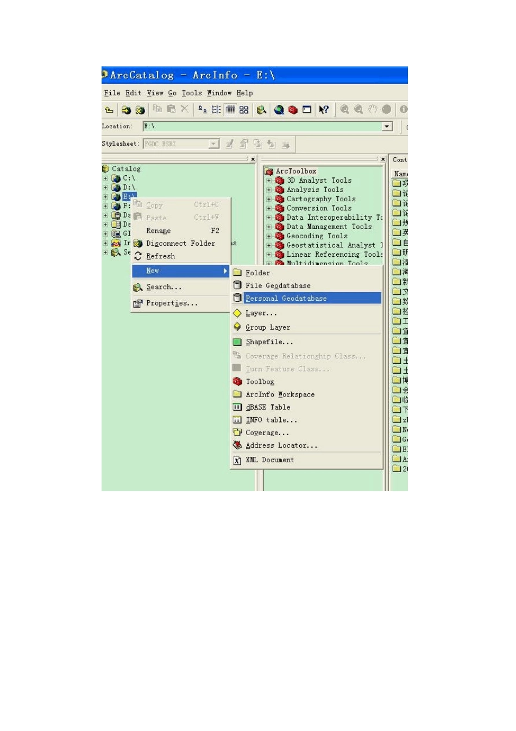Close the ArcToolbox panel
Image resolution: width=516 pixels, height=731 pixels.
pyautogui.click(x=383, y=159)
